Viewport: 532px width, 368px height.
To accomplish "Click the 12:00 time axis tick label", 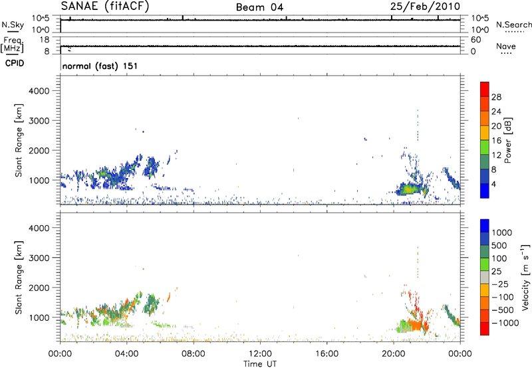I will pyautogui.click(x=260, y=354).
